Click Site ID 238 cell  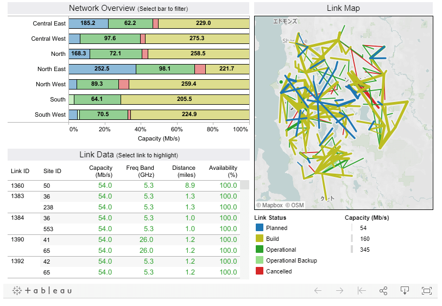coord(48,207)
